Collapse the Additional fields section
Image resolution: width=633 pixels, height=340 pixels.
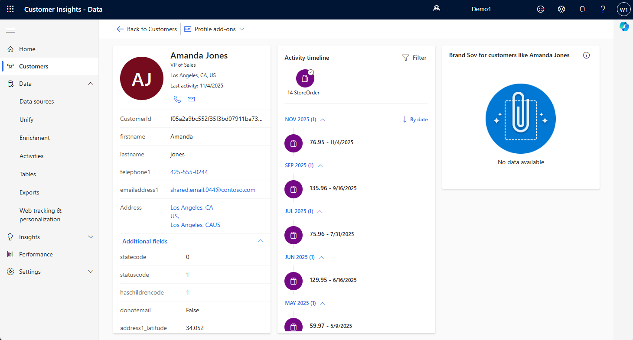tap(260, 241)
